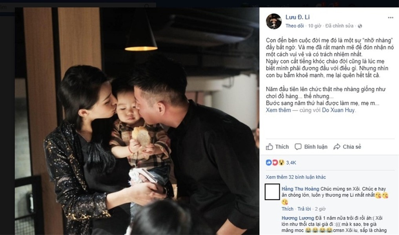Viewport: 399px width, 235px height.
Task: Click the wow reaction emoji icon
Action: pos(281,163)
